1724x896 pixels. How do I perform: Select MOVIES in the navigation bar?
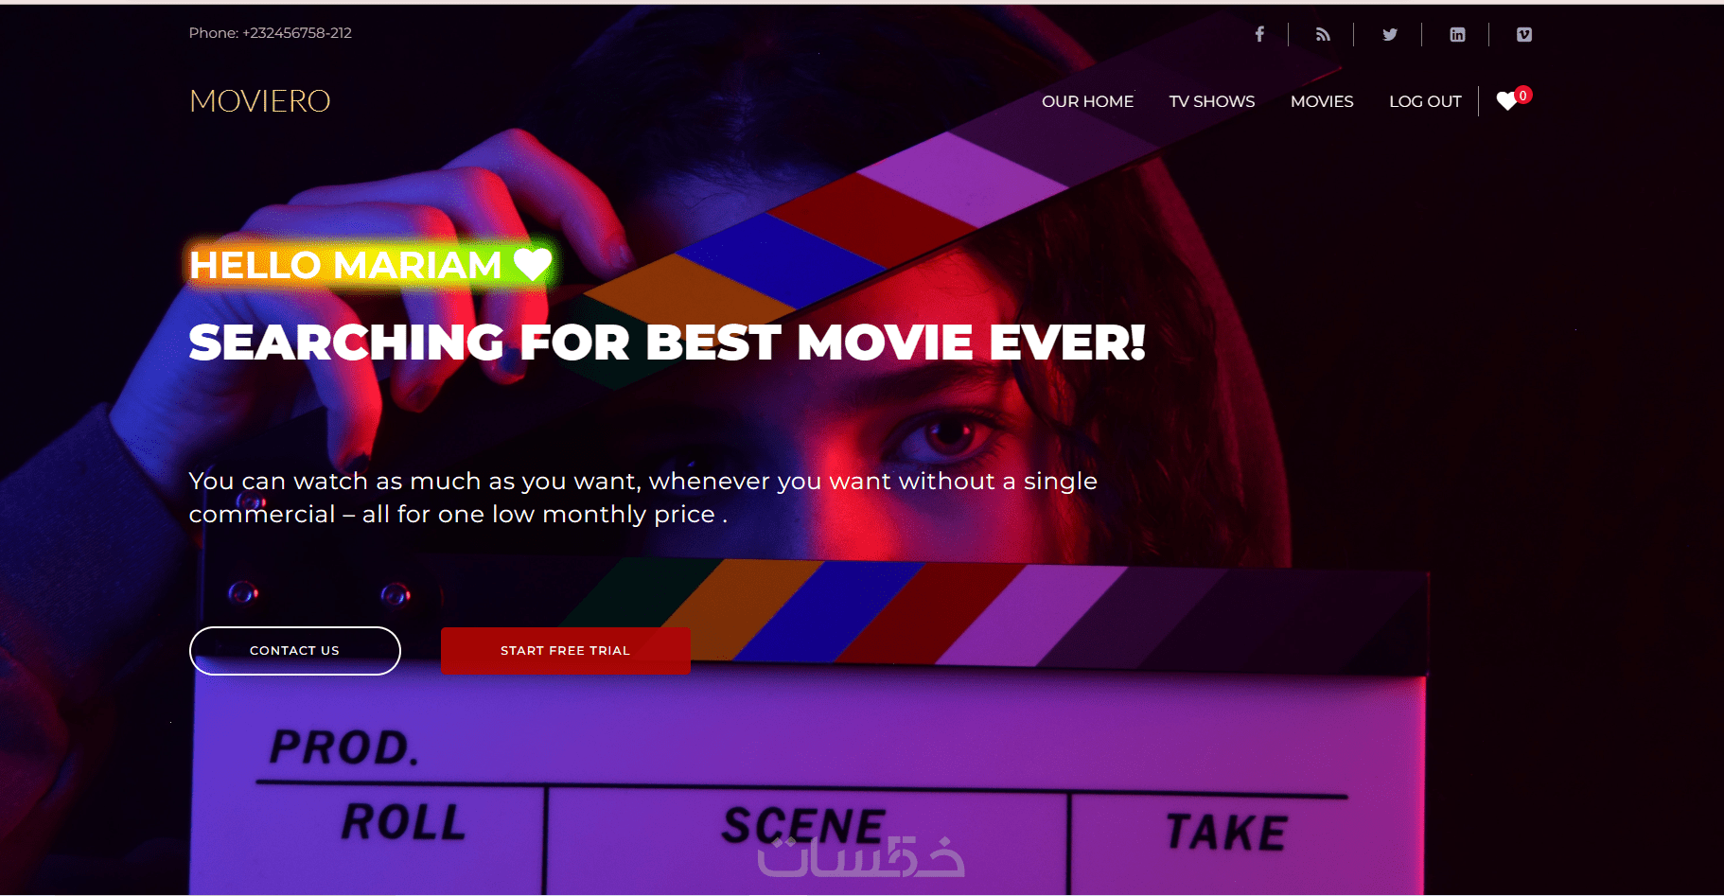click(x=1322, y=101)
